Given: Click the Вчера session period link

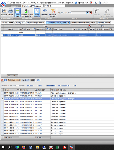Looking at the screenshot, I should tap(40, 85).
